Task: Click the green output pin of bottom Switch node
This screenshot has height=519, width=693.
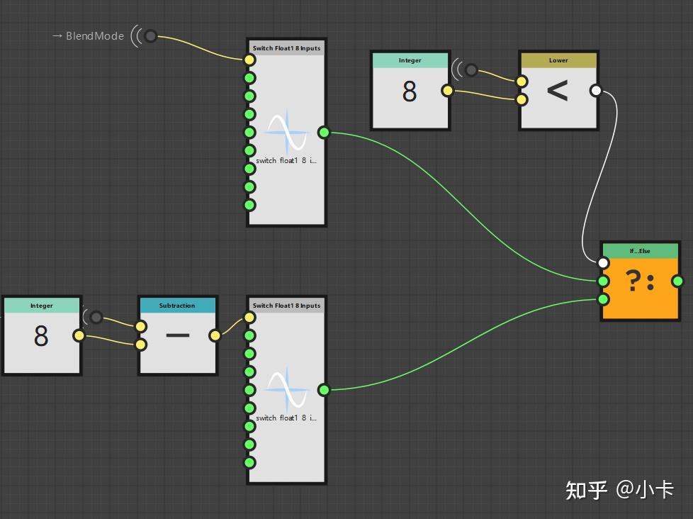Action: point(324,390)
